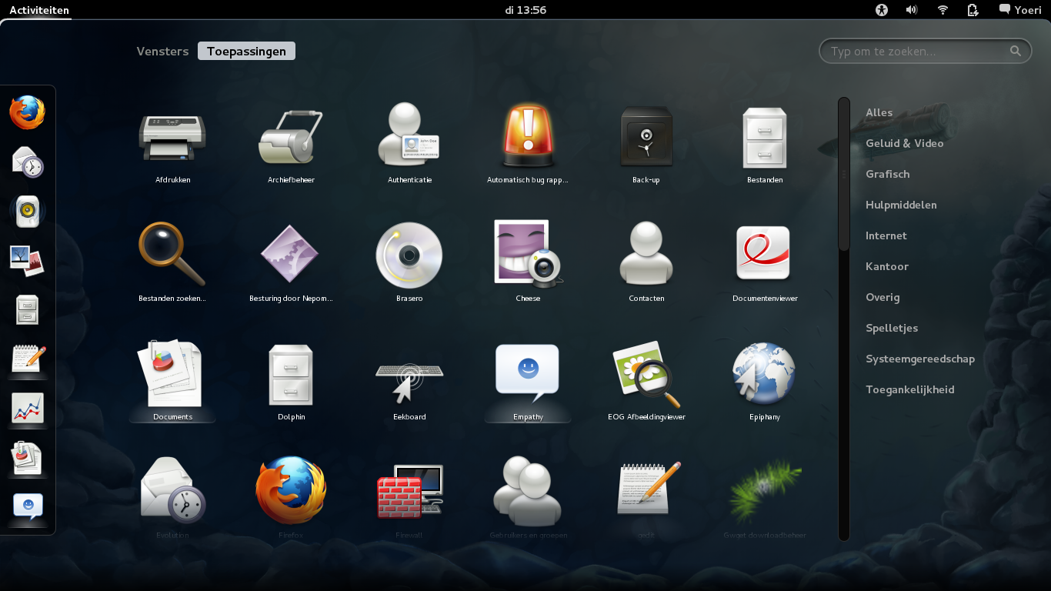Click the search magnifier icon

click(1016, 52)
